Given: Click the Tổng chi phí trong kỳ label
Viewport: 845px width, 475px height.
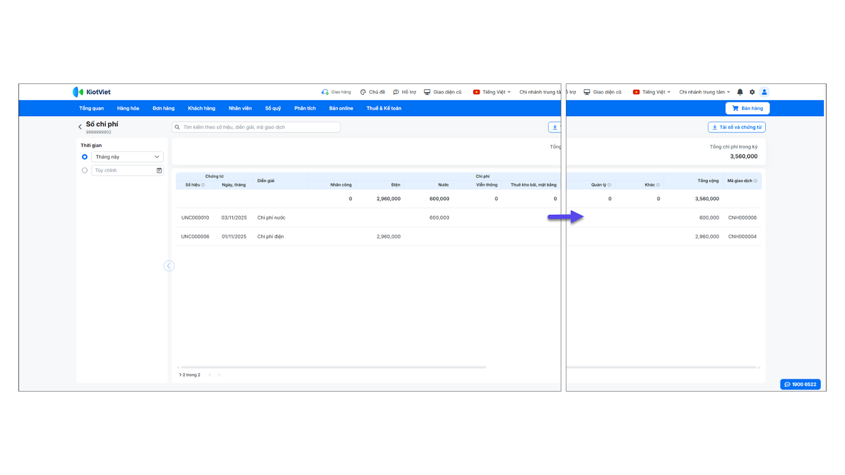Looking at the screenshot, I should [x=734, y=147].
